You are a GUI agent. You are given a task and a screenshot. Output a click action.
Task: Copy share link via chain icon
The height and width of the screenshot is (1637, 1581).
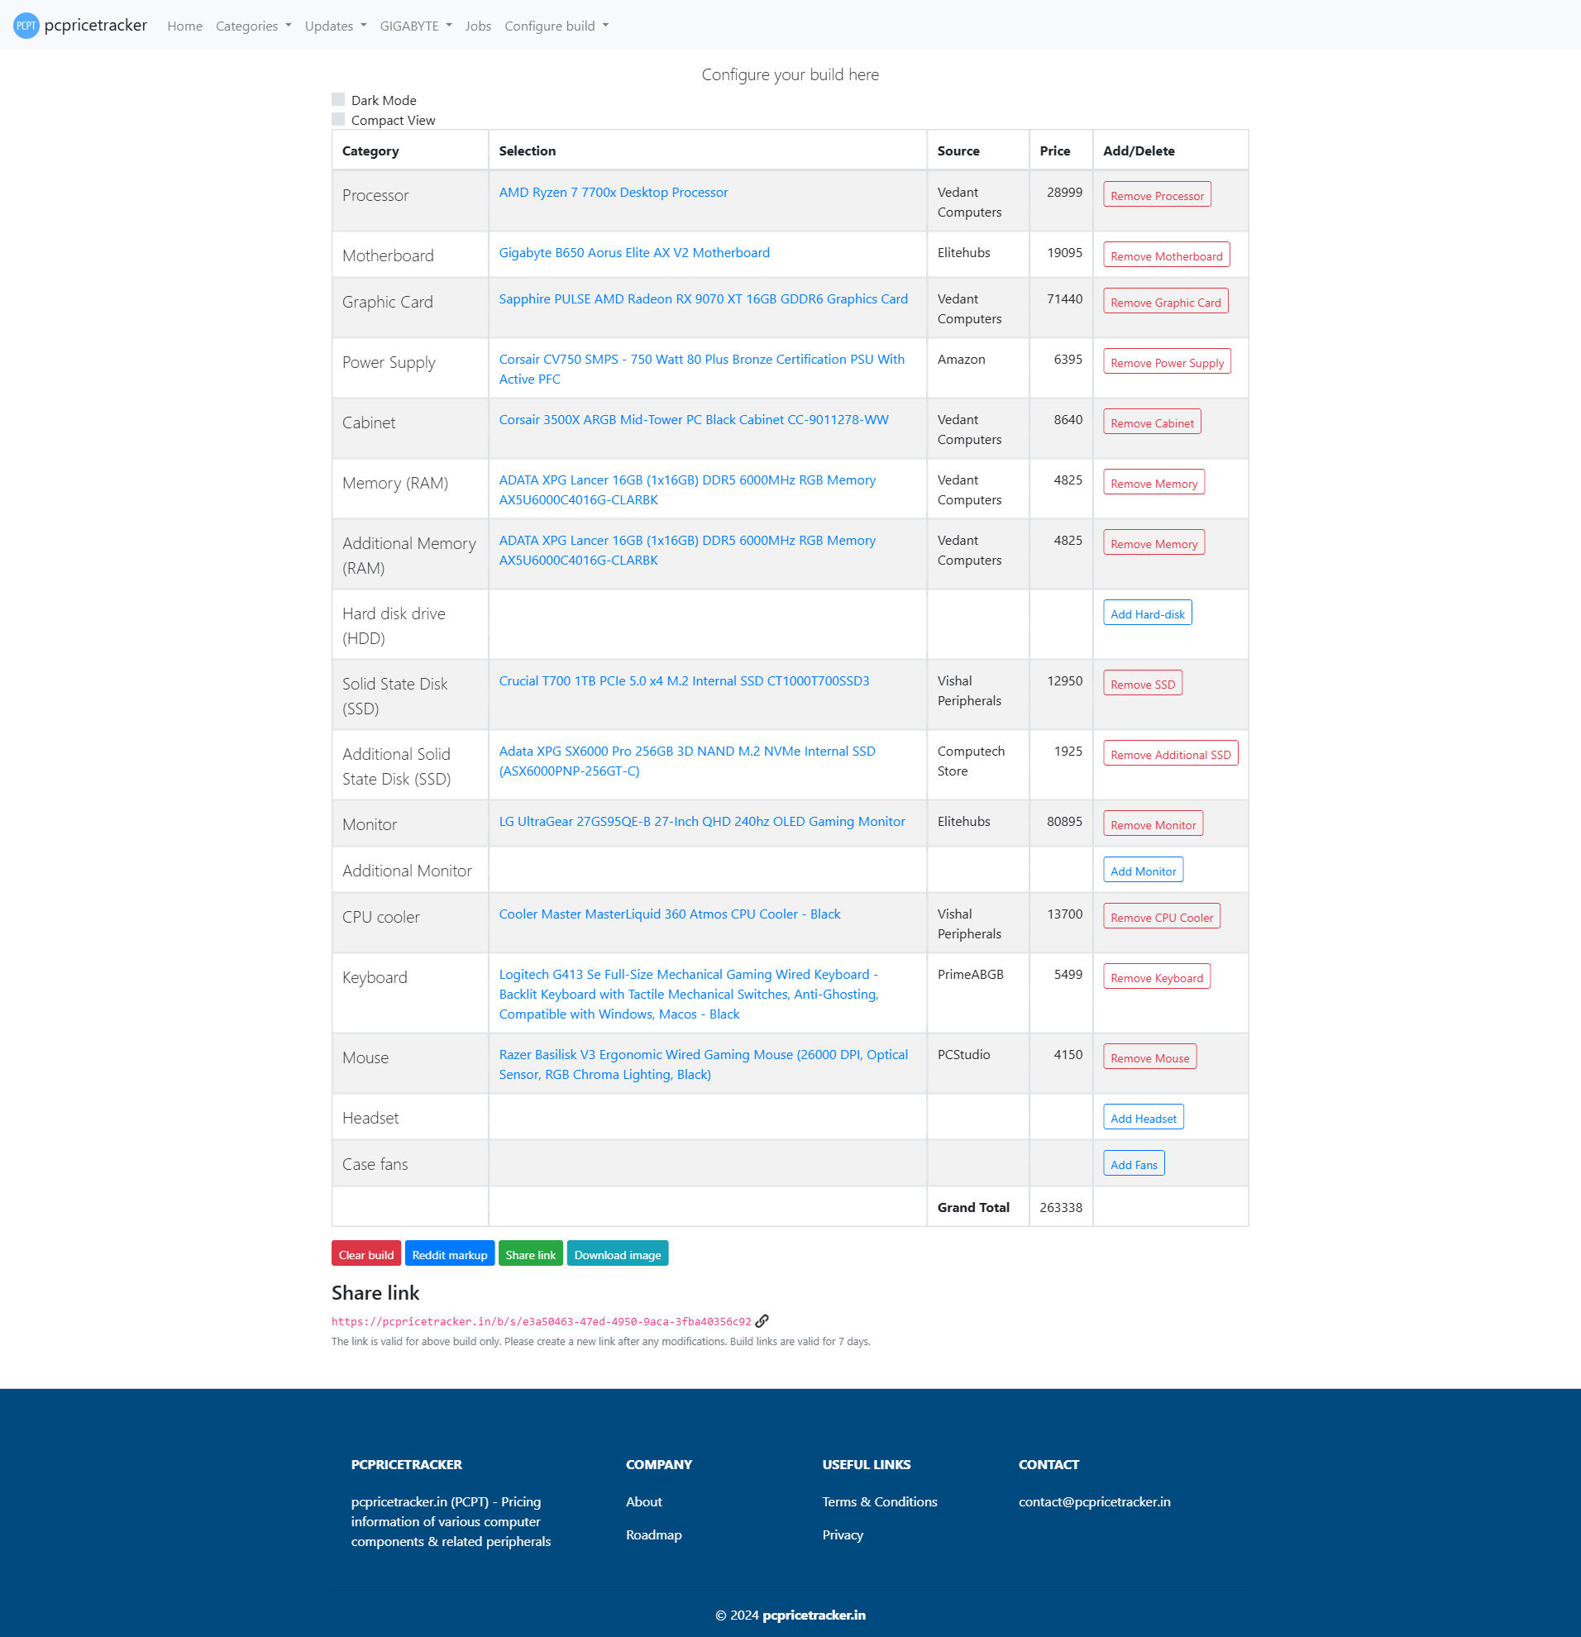762,1321
